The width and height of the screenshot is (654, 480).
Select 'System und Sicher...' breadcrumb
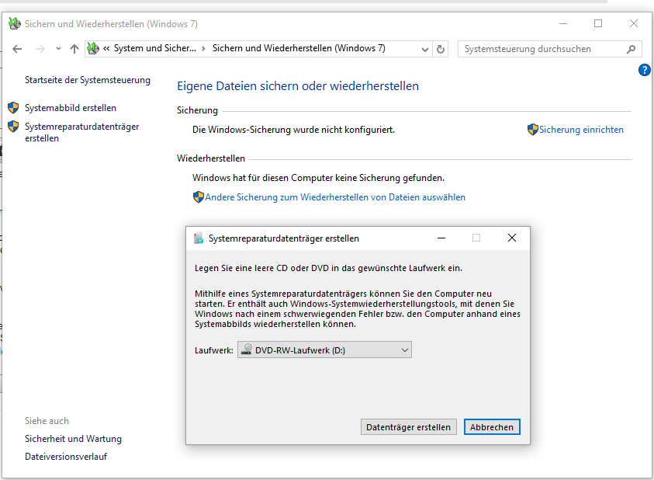155,49
